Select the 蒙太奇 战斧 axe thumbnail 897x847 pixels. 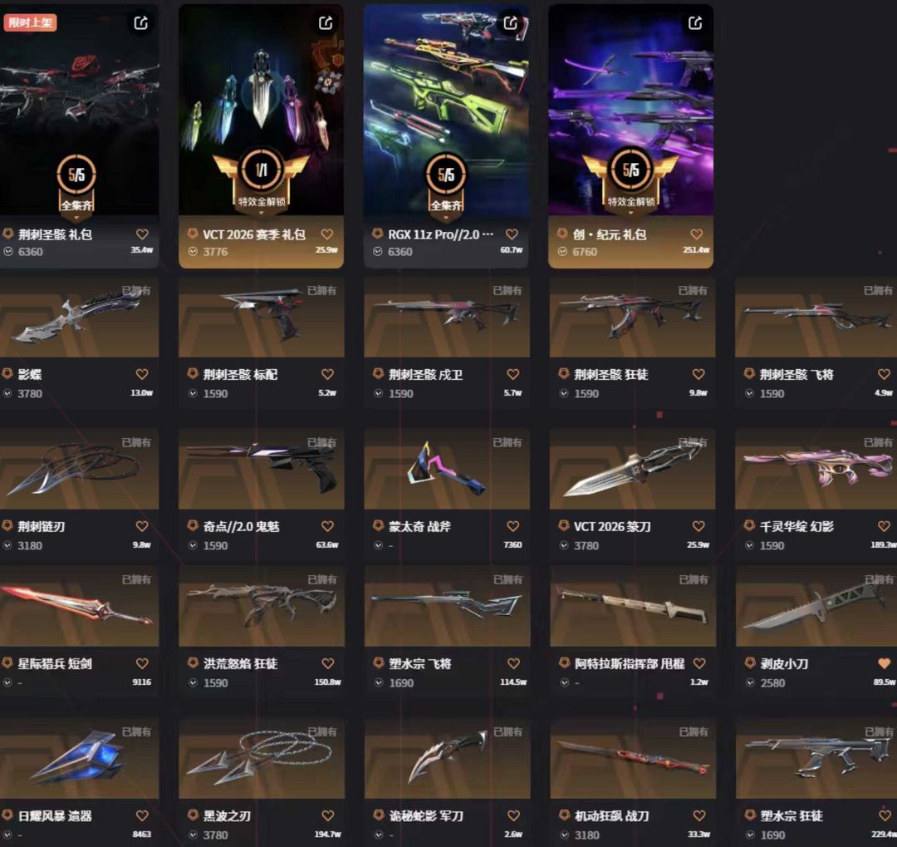[x=447, y=469]
